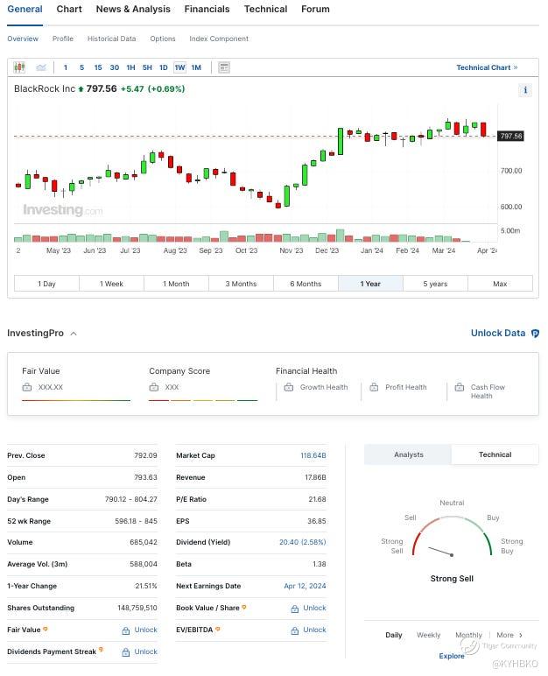The image size is (548, 676).
Task: Go to the Index Component subtab
Action: 219,39
